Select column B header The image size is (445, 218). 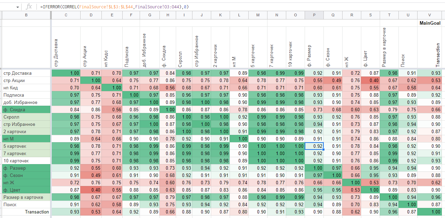coord(26,15)
